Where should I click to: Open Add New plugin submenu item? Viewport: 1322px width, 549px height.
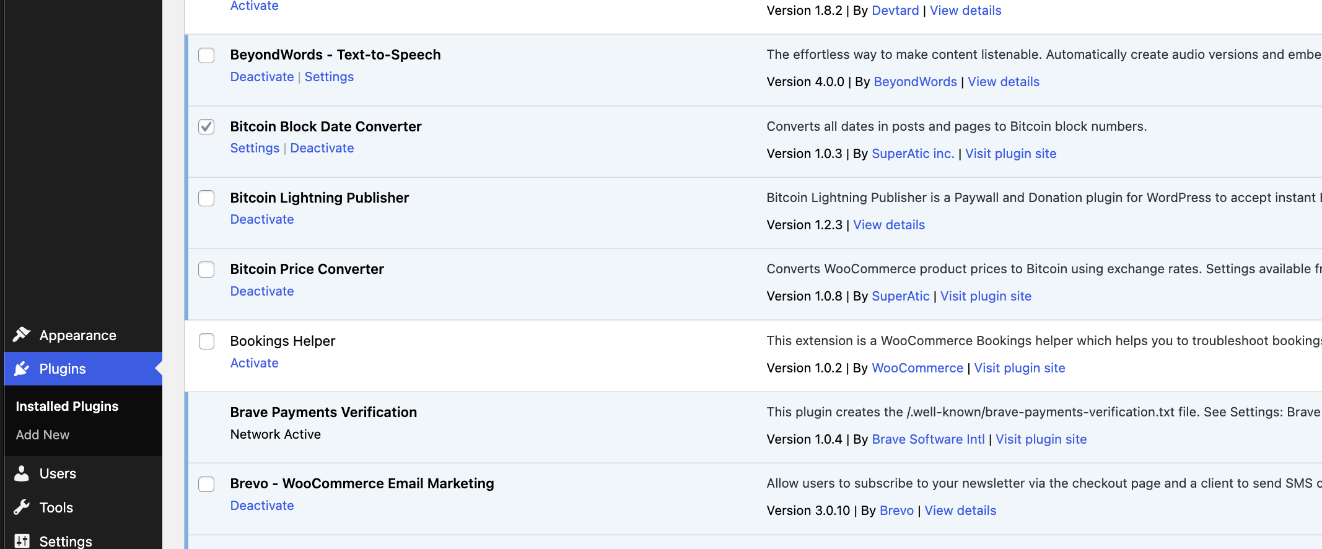(x=43, y=435)
